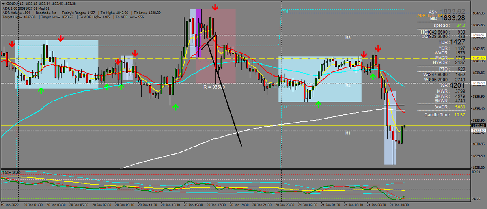
Task: Click the spread value 34.0
Action: pyautogui.click(x=460, y=25)
